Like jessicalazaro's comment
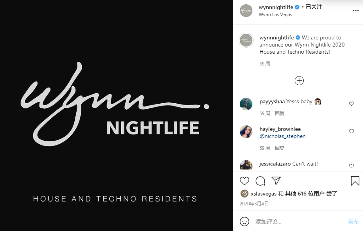The width and height of the screenshot is (363, 231). pyautogui.click(x=352, y=166)
